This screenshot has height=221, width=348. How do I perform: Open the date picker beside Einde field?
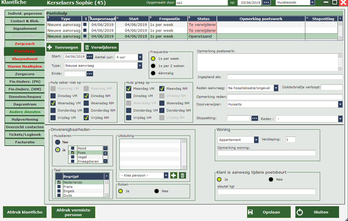click(x=90, y=73)
